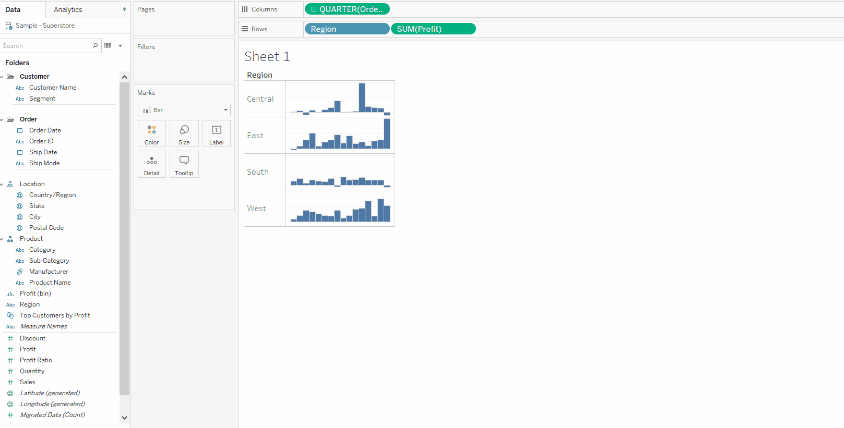Click the Region header in the view
The image size is (844, 428).
tap(260, 75)
